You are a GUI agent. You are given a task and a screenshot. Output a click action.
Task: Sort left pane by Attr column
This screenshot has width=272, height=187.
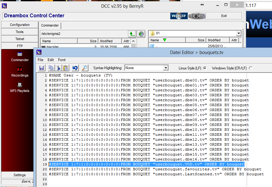126,41
